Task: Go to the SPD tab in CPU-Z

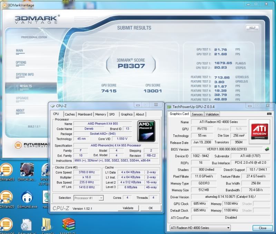Action: pos(112,114)
